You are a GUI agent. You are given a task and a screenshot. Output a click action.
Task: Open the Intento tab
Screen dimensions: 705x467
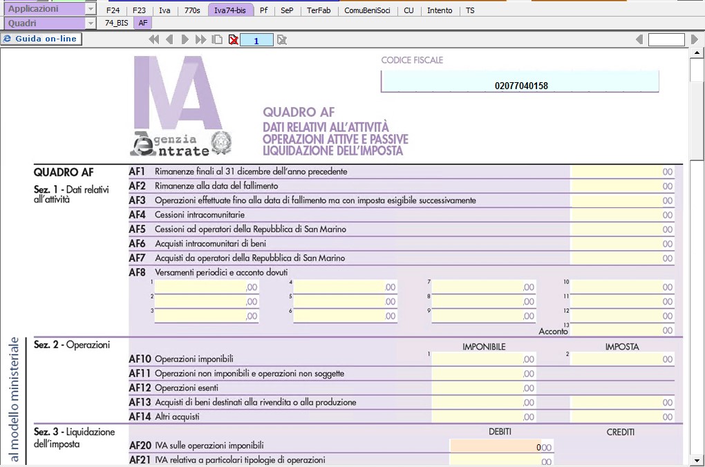tap(440, 10)
